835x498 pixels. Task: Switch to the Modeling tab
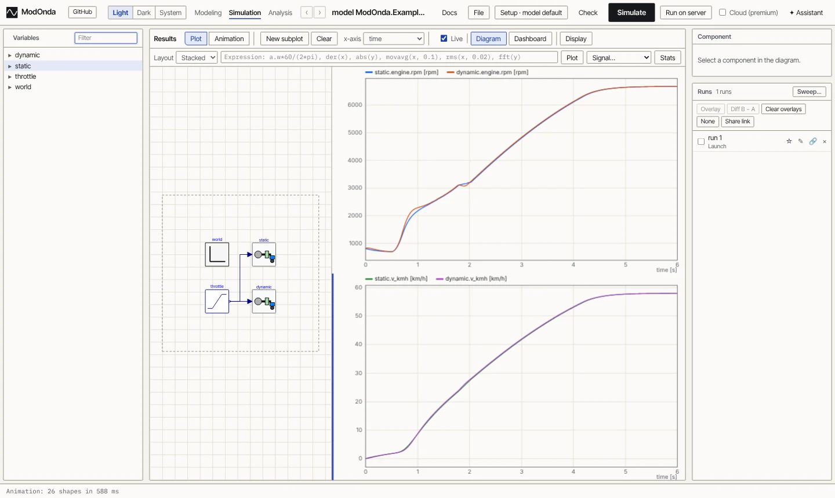pos(208,12)
